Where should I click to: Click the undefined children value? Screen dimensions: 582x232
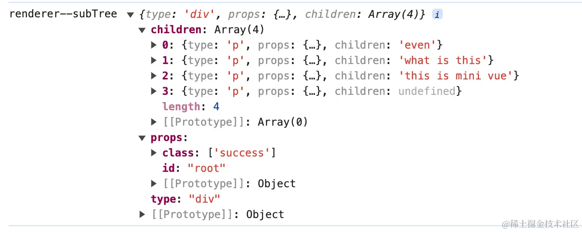pyautogui.click(x=427, y=91)
